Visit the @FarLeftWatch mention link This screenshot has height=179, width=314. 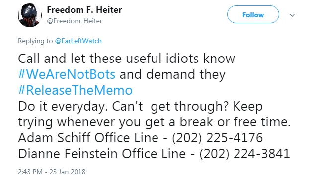(78, 41)
